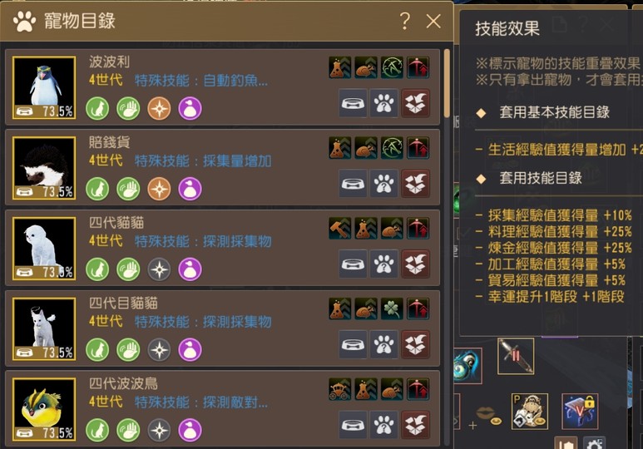This screenshot has height=449, width=643.
Task: Toggle green cat follow button for 四代目貓貓
Action: click(97, 350)
